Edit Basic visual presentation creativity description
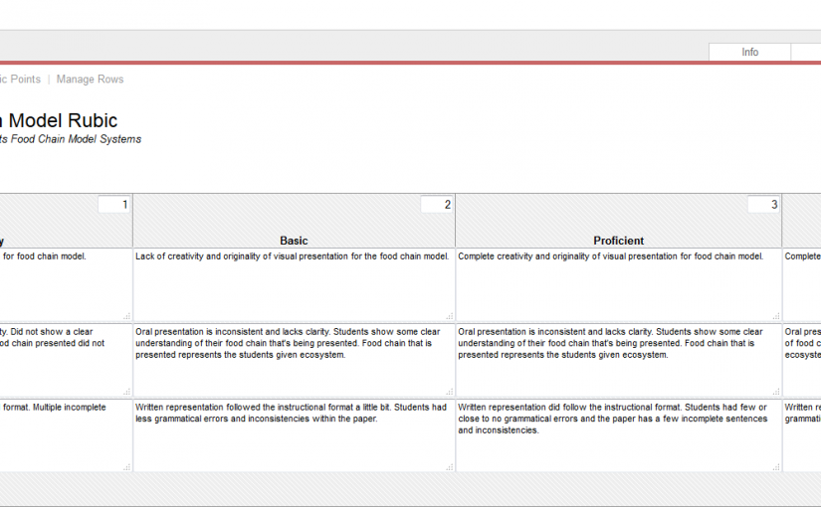821x507 pixels. tap(294, 283)
